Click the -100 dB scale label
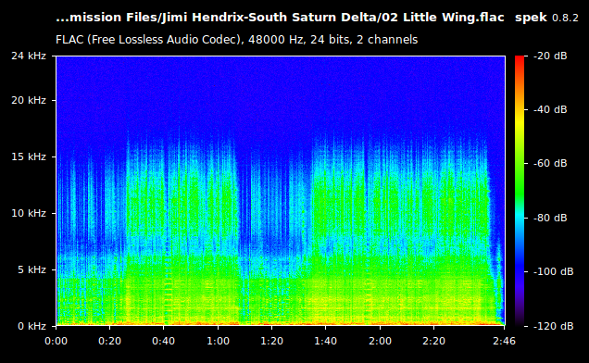The image size is (589, 363). coord(553,271)
